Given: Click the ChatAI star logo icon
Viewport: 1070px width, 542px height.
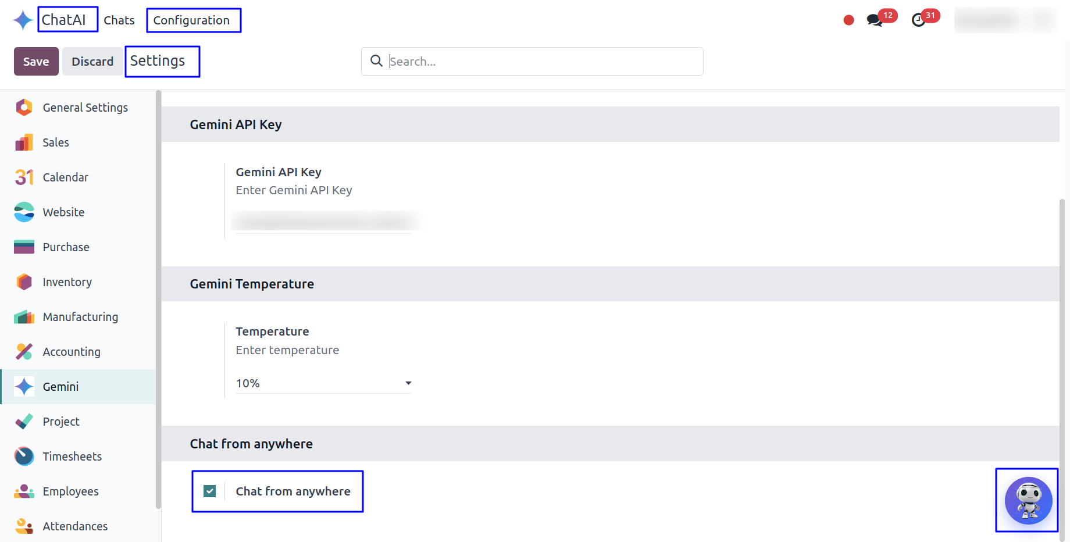Looking at the screenshot, I should click(23, 20).
